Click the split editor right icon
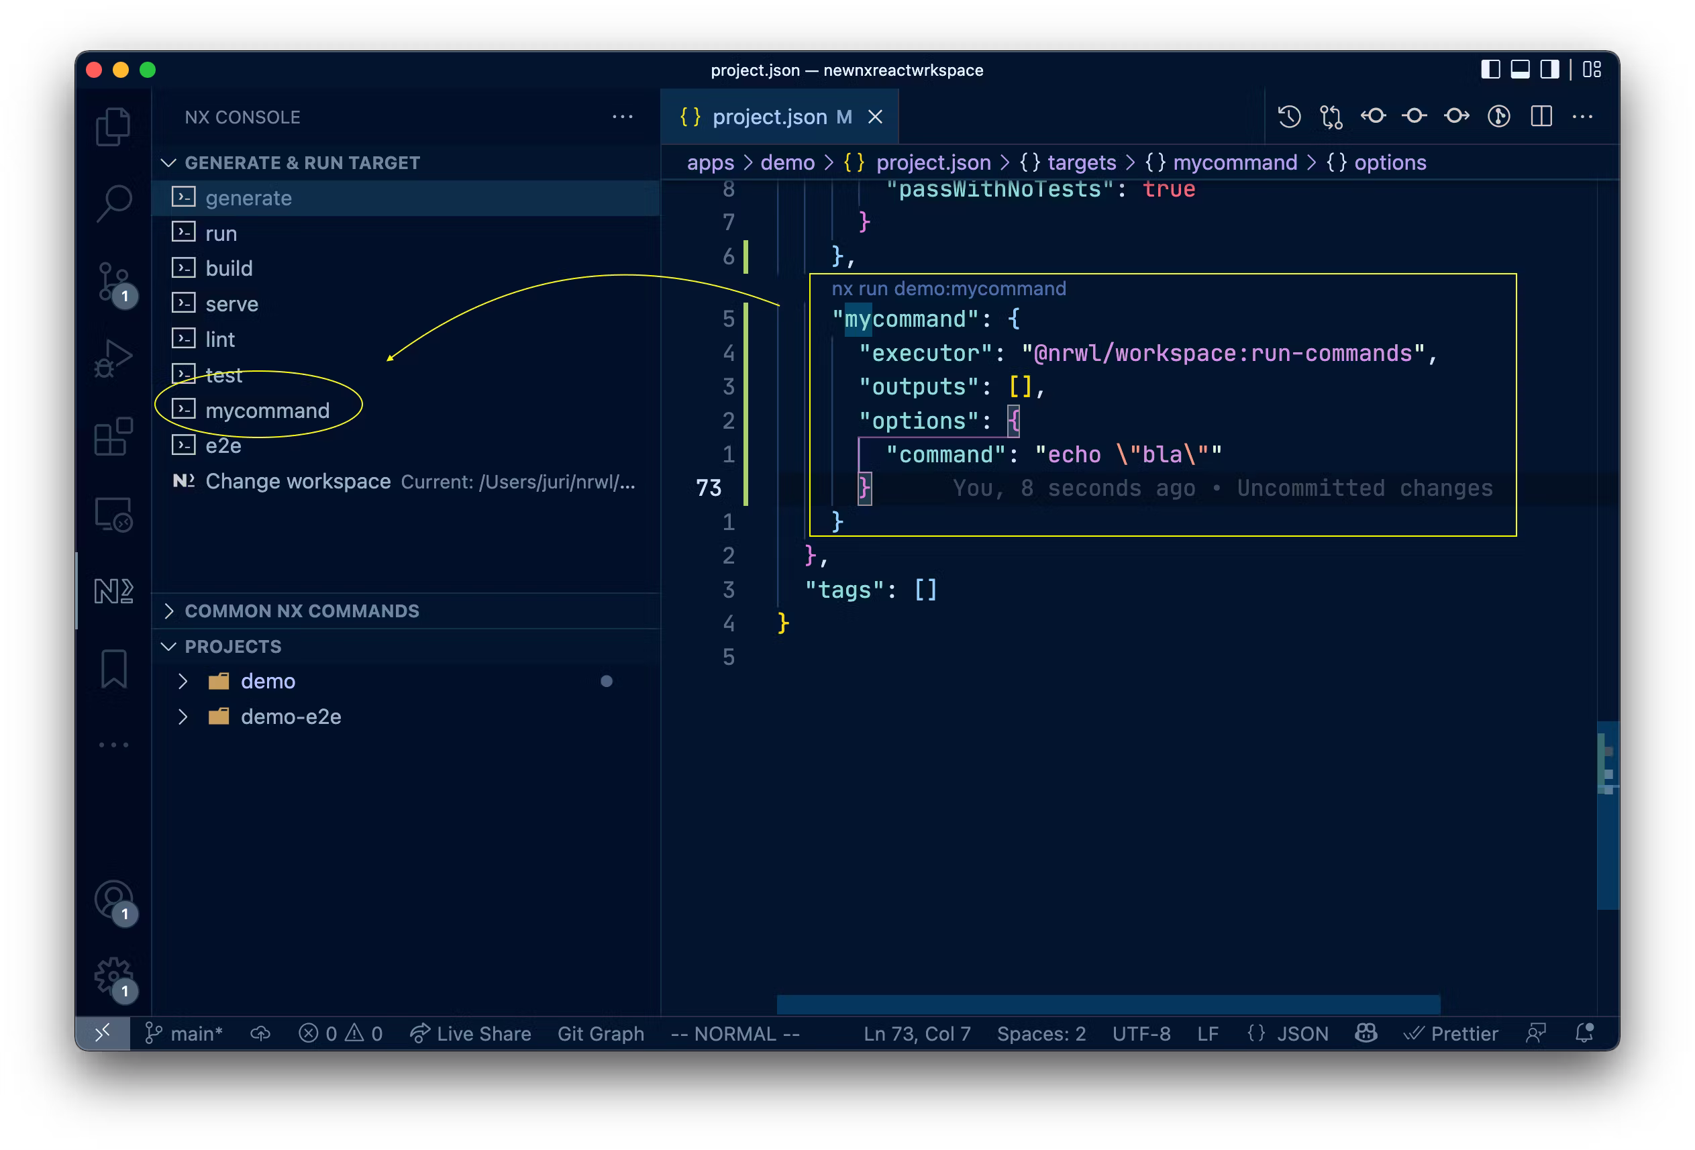Viewport: 1695px width, 1150px height. (x=1541, y=117)
